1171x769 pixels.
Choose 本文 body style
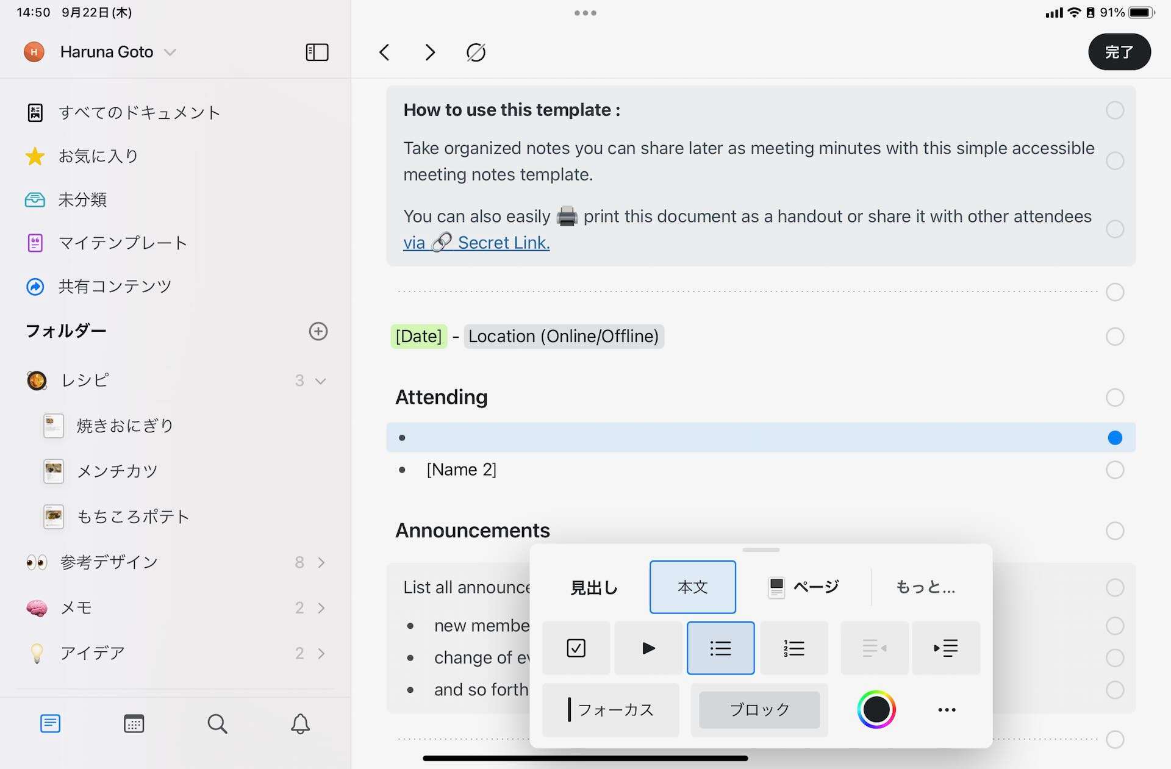point(693,587)
